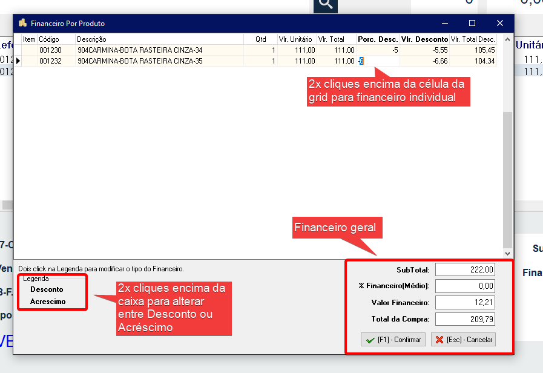Click the row indicator arrow for item 001232
The width and height of the screenshot is (543, 373).
pos(18,61)
